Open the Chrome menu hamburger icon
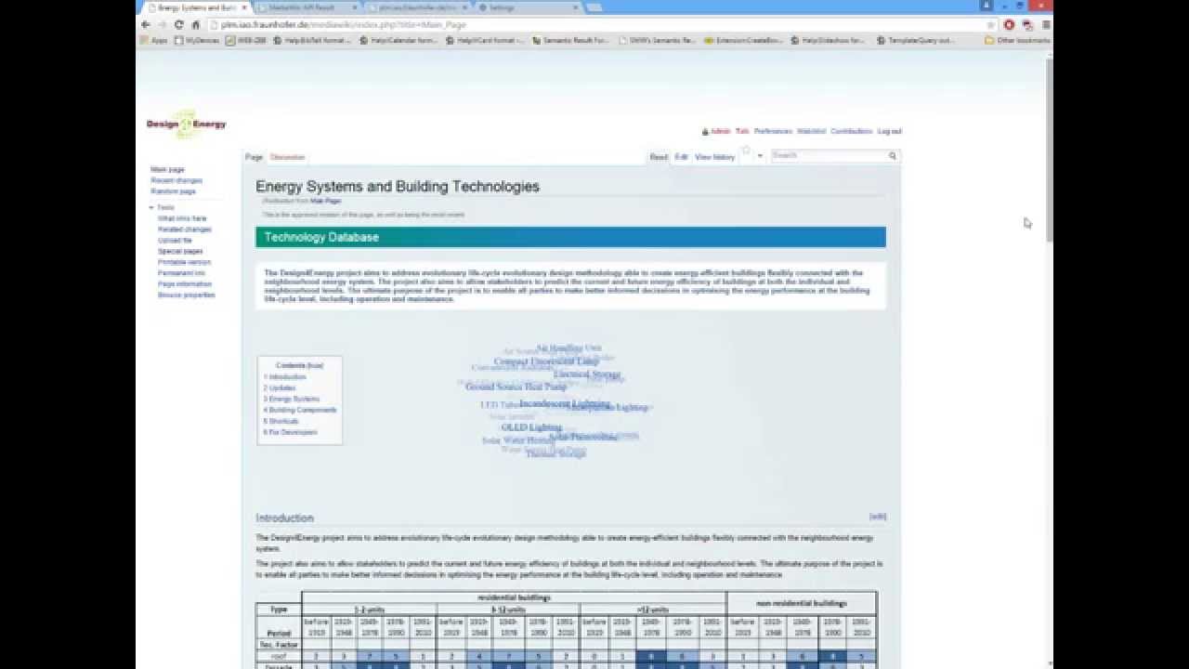Viewport: 1189px width, 669px height. tap(1046, 25)
